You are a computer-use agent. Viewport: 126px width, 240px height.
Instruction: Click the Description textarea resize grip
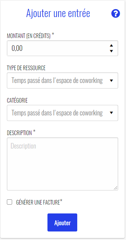[x=116, y=188]
